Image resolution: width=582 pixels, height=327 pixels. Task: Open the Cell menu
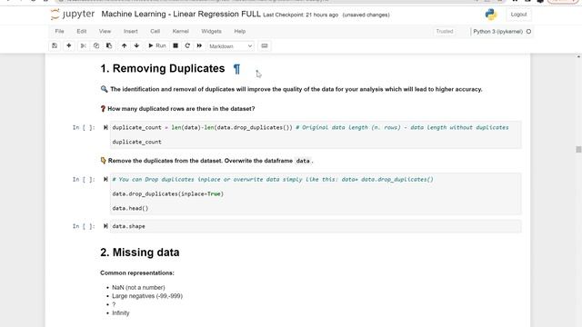[156, 31]
